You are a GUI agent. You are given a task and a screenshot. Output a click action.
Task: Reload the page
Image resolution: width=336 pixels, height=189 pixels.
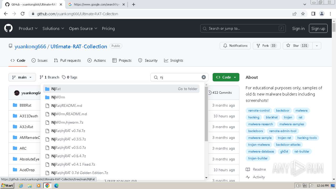(x=23, y=14)
